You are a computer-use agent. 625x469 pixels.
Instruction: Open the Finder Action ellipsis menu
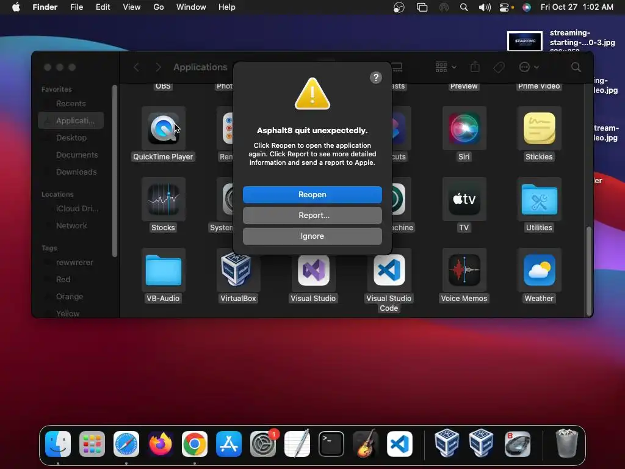click(529, 67)
